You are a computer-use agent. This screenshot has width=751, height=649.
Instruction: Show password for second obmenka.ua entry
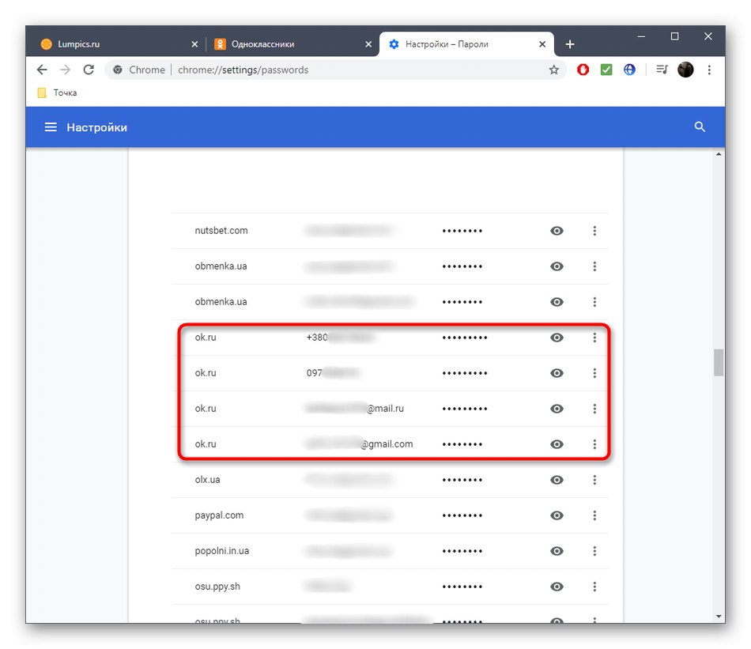click(x=557, y=302)
